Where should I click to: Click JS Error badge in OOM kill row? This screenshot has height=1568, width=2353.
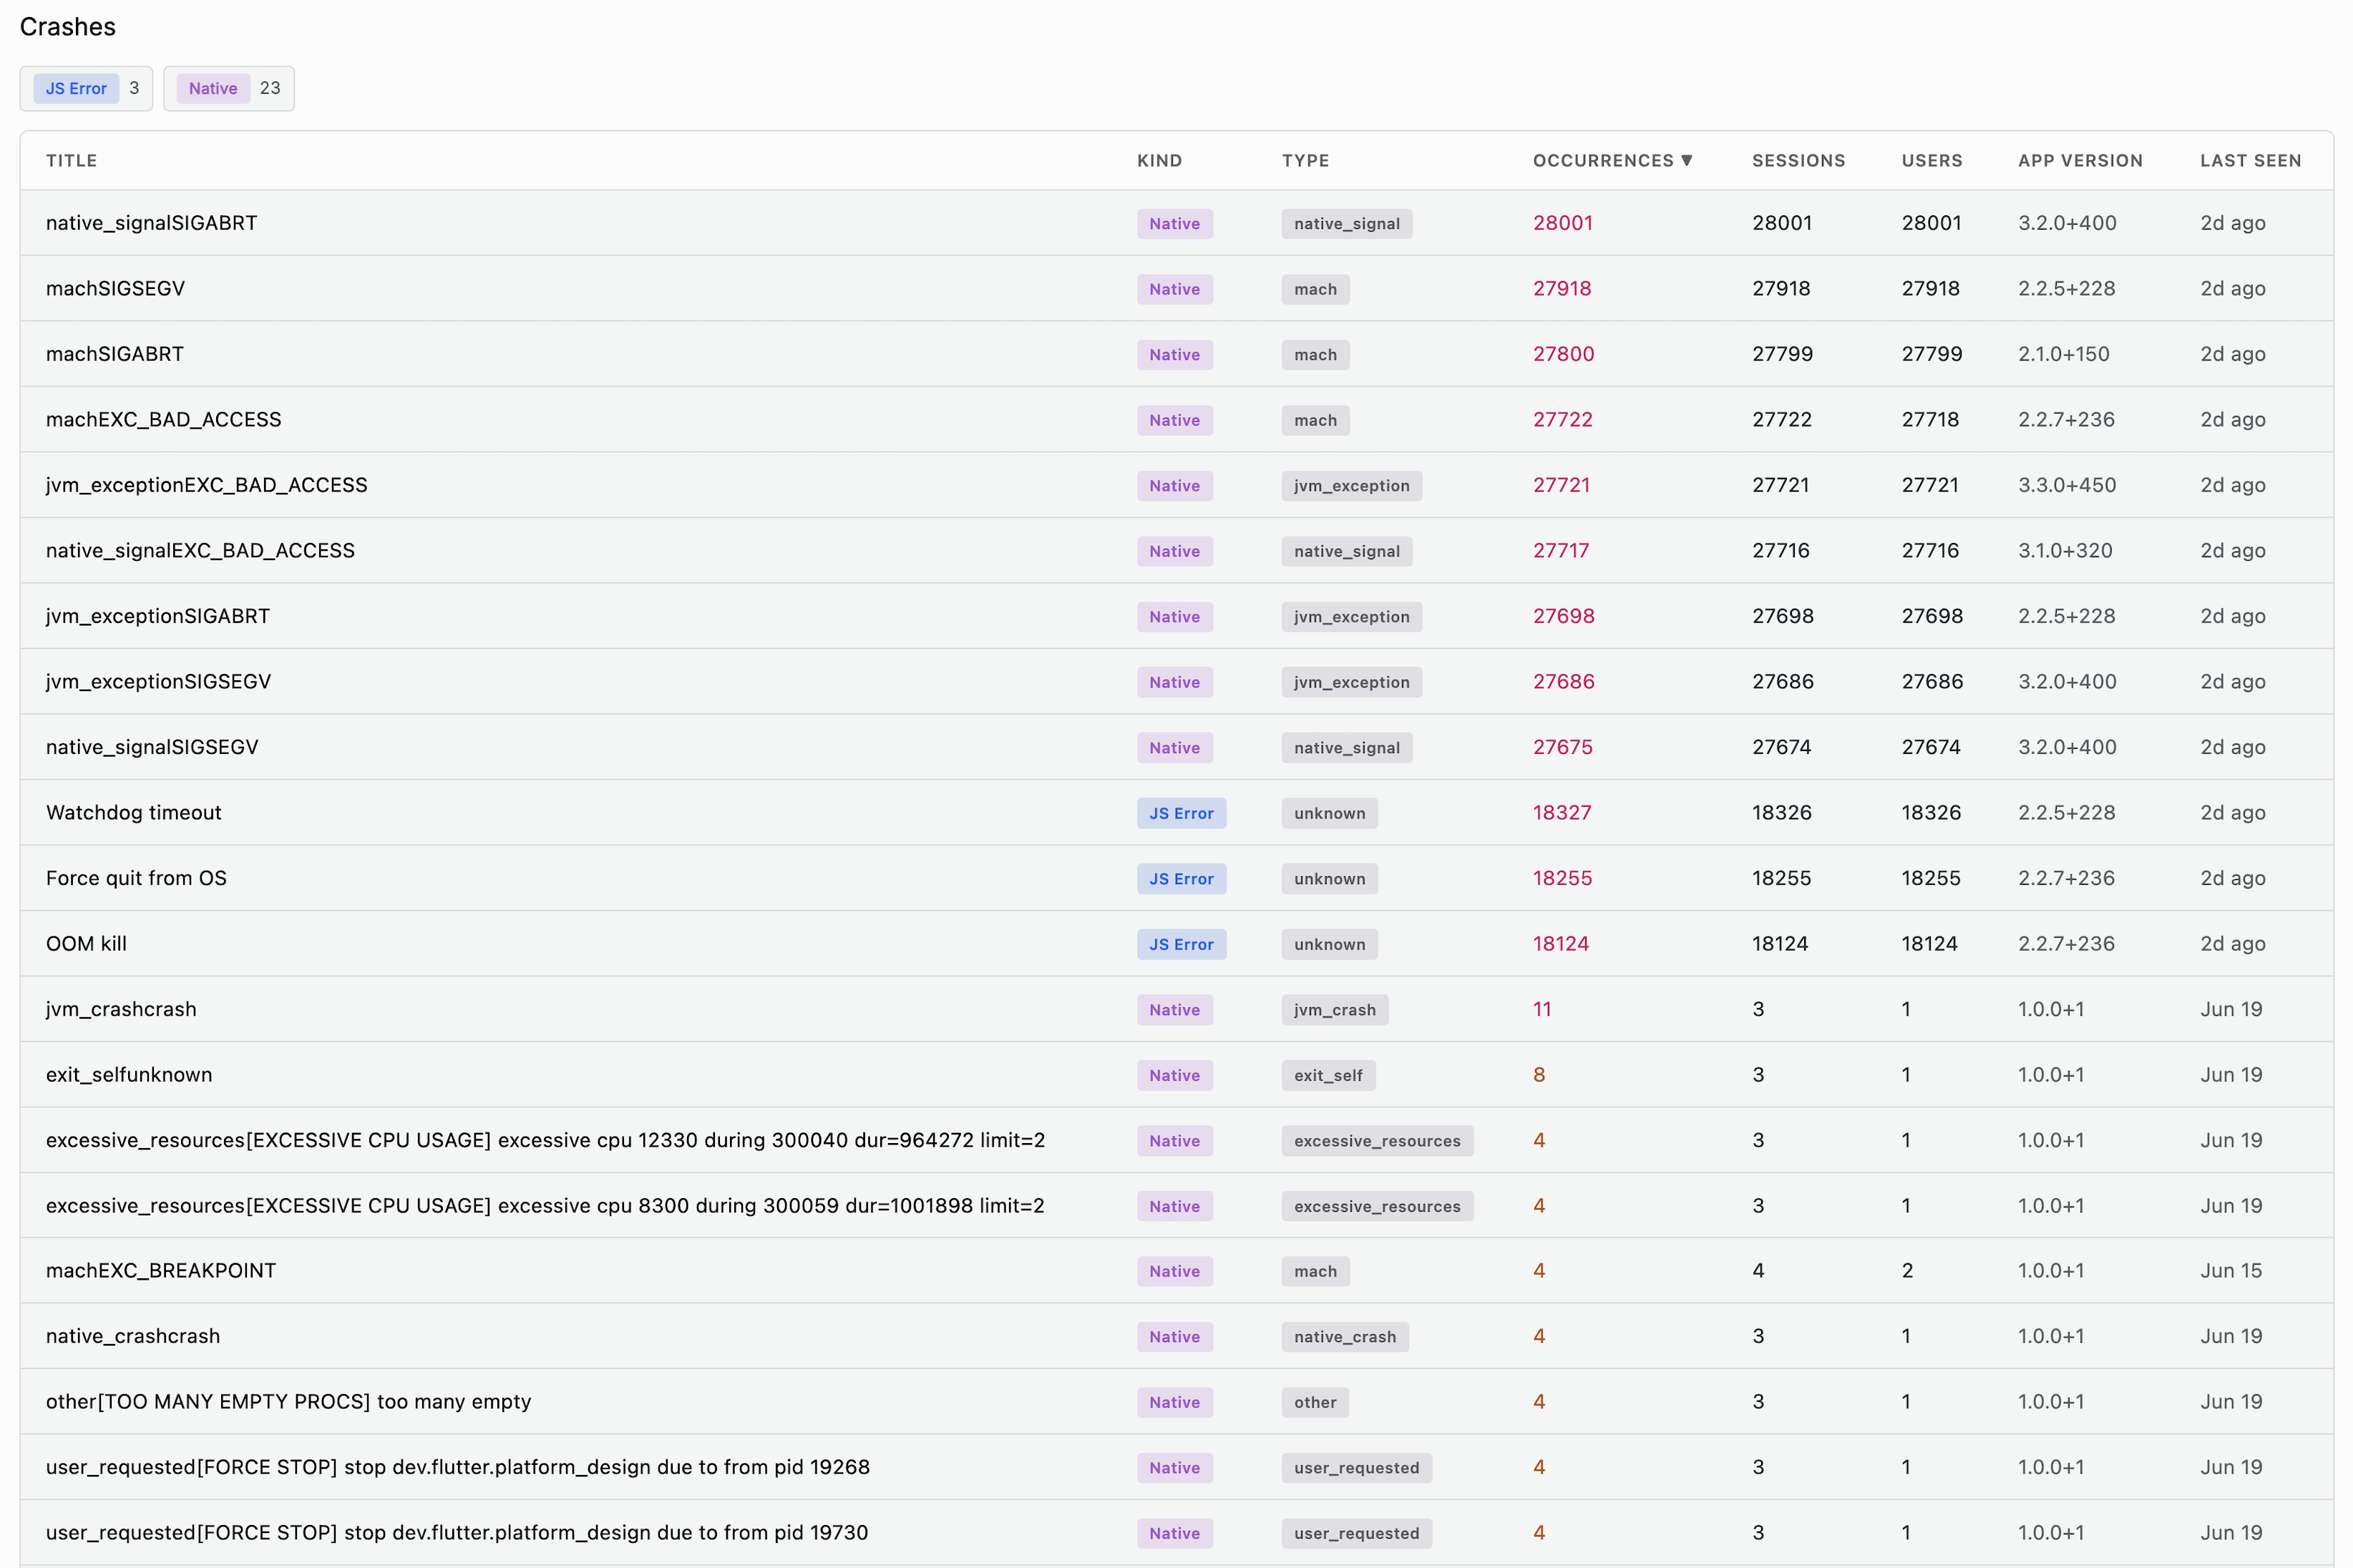[1182, 944]
